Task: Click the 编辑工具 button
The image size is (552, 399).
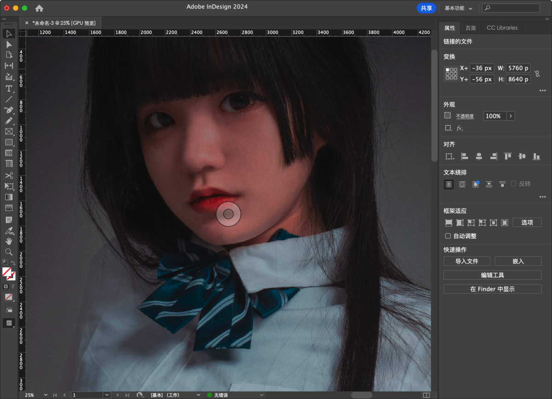Action: pos(493,275)
